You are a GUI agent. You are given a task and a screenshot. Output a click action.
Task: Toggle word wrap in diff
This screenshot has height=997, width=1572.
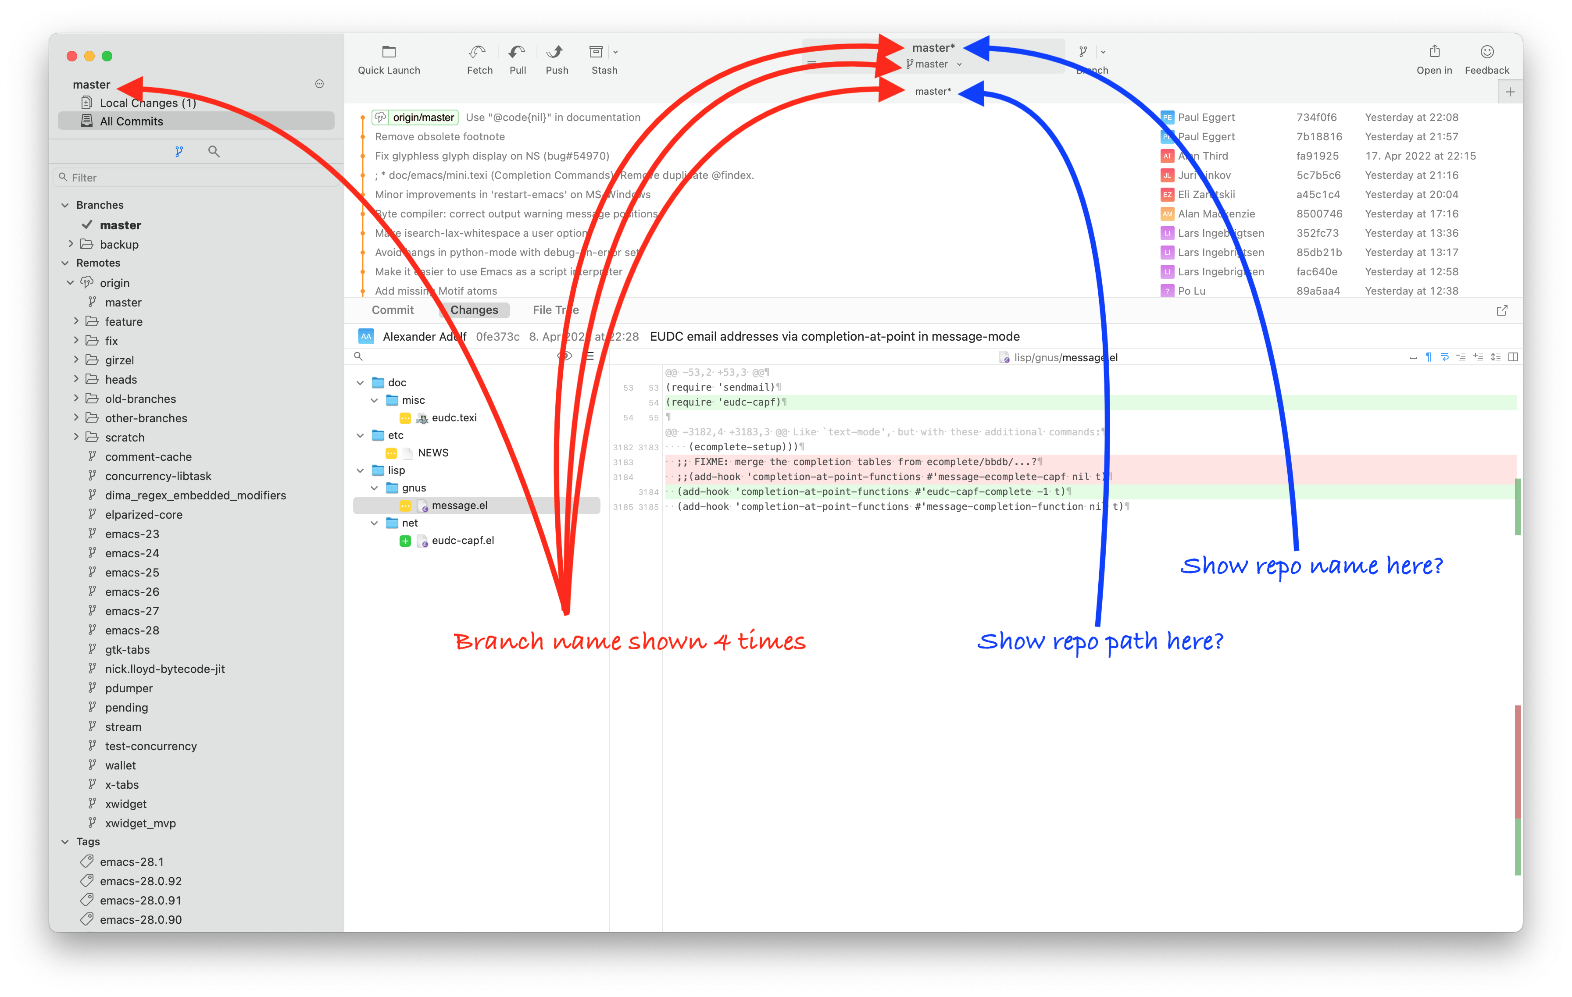click(x=1445, y=357)
